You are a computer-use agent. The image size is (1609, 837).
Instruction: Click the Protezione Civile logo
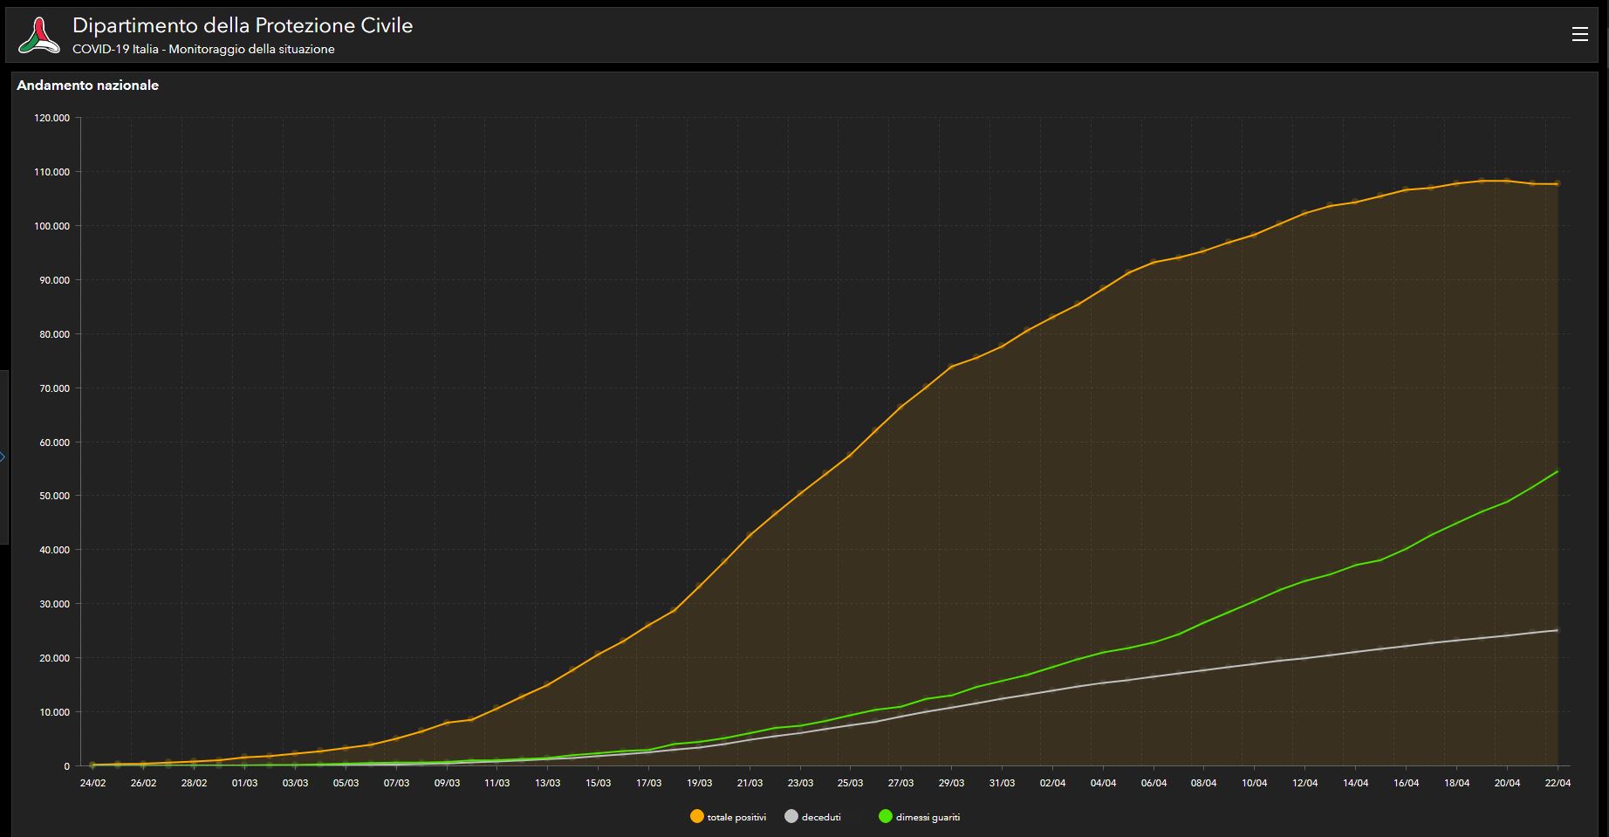pyautogui.click(x=39, y=36)
